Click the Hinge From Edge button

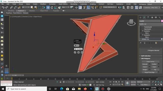coord(150,72)
